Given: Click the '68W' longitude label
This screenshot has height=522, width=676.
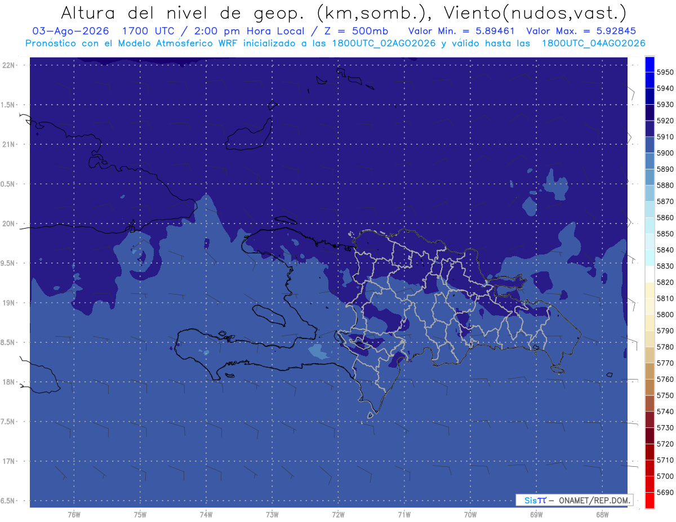Looking at the screenshot, I should pyautogui.click(x=602, y=515).
